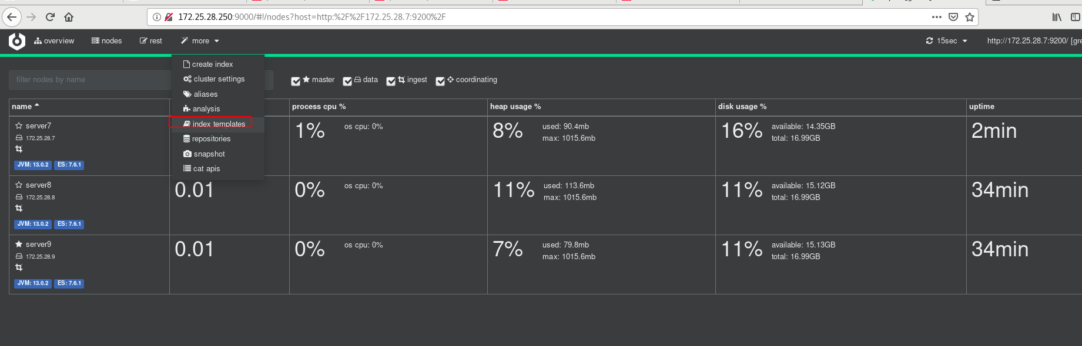Screen dimensions: 1082x346
Task: Click the star icon of server8
Action: click(x=19, y=185)
